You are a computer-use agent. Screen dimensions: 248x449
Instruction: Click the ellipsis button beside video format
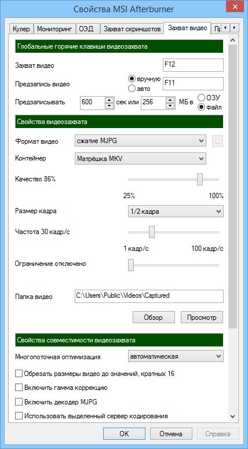[217, 141]
